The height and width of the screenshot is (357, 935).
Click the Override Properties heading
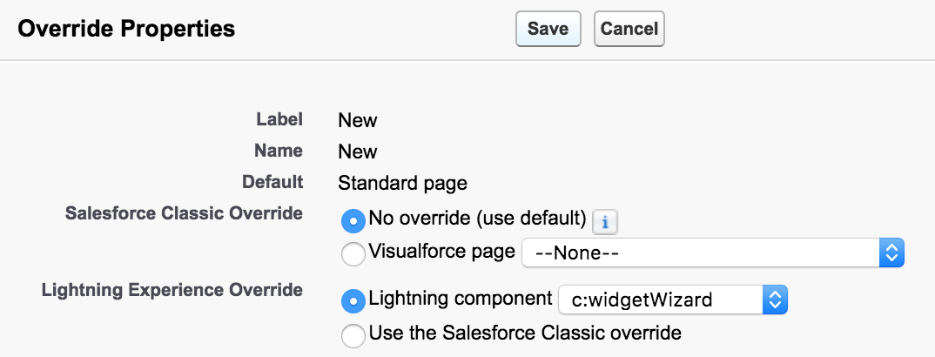[x=126, y=29]
